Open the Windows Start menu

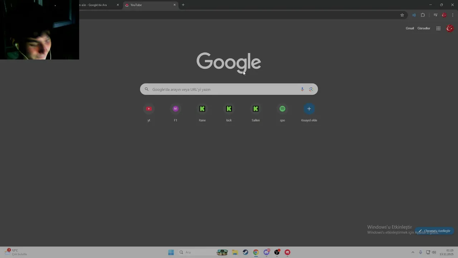(x=171, y=252)
